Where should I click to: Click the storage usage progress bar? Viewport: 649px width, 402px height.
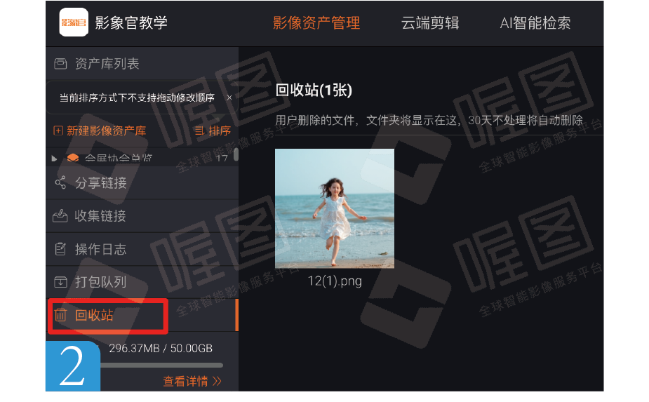161,365
